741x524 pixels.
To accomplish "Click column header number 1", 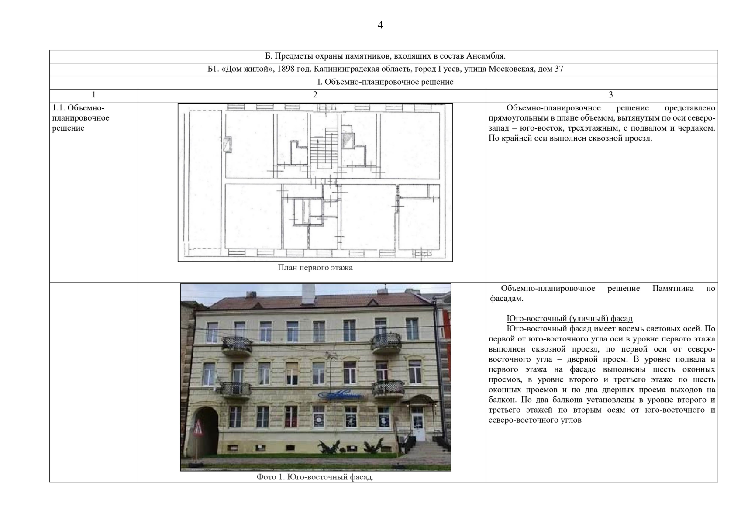I will coord(93,95).
